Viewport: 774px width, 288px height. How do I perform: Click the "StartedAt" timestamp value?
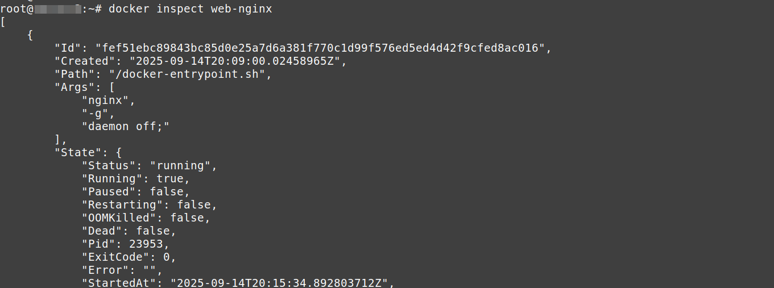pyautogui.click(x=283, y=283)
